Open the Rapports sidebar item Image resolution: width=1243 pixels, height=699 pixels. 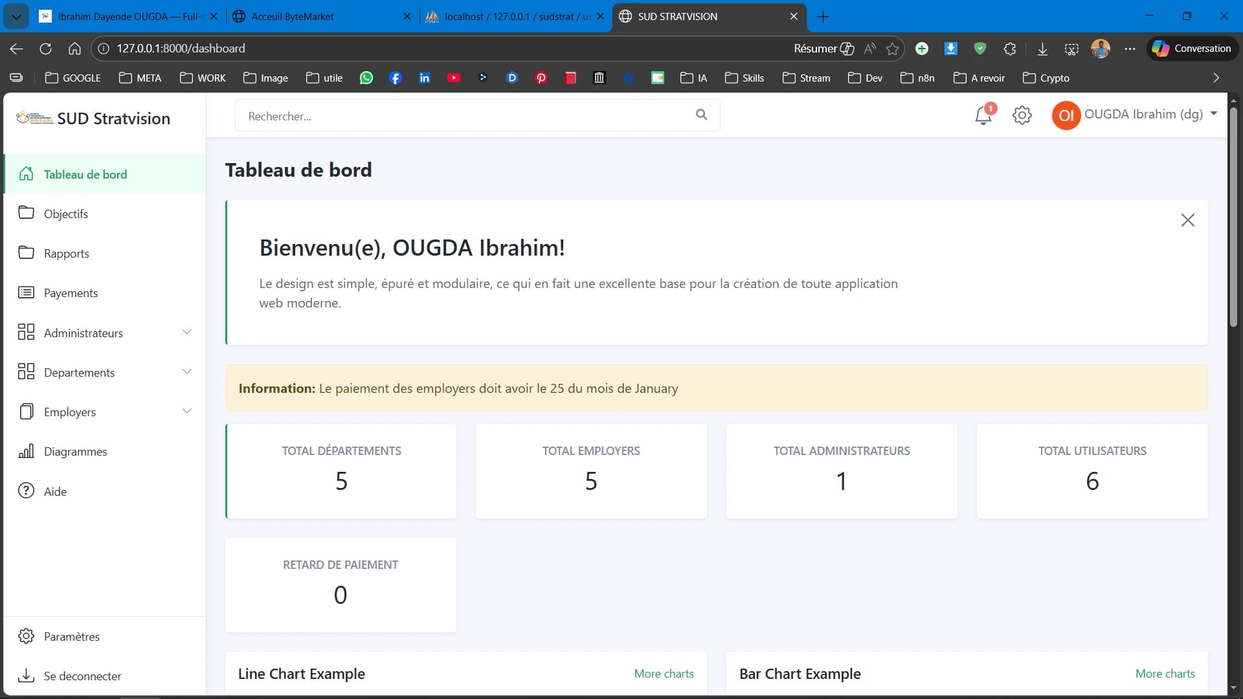(x=67, y=253)
